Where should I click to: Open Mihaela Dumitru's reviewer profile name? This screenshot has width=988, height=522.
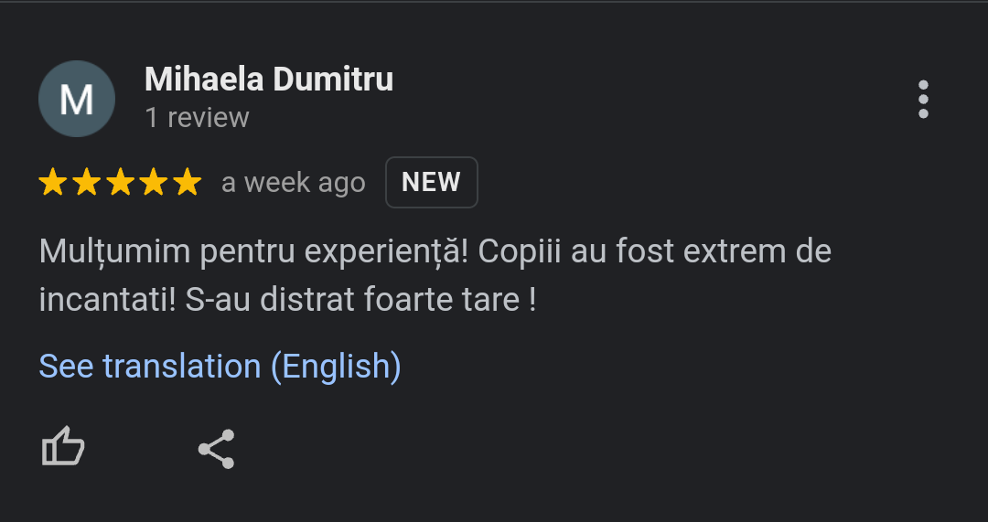tap(269, 80)
